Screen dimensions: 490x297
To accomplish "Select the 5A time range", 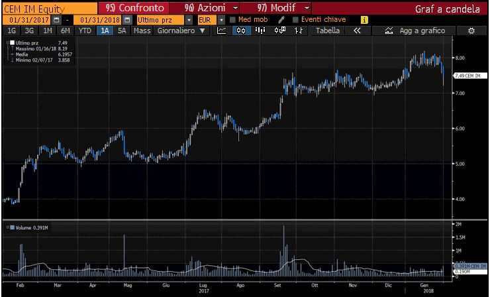I will coord(122,30).
